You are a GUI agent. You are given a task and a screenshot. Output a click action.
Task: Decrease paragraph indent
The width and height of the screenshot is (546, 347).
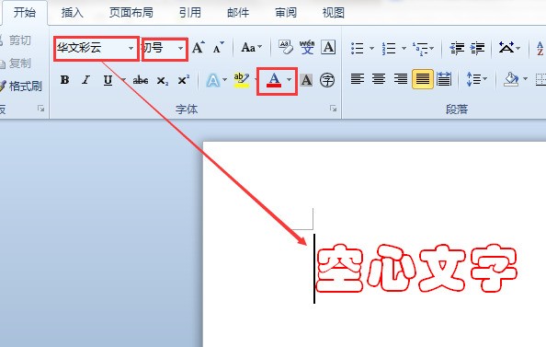(x=457, y=48)
